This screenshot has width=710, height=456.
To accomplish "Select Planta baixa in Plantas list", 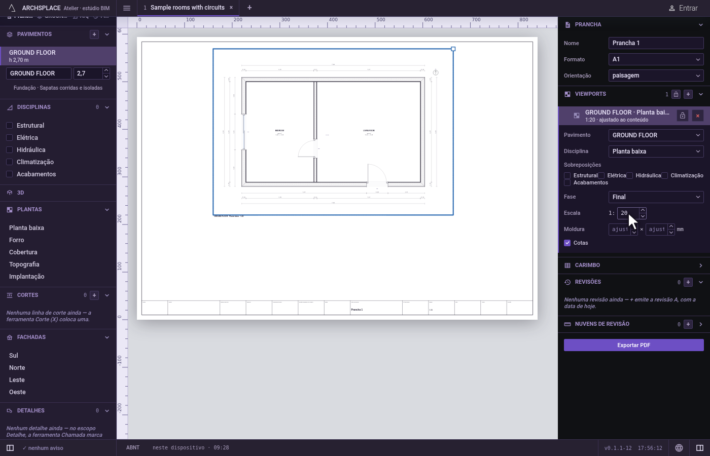I will point(26,228).
